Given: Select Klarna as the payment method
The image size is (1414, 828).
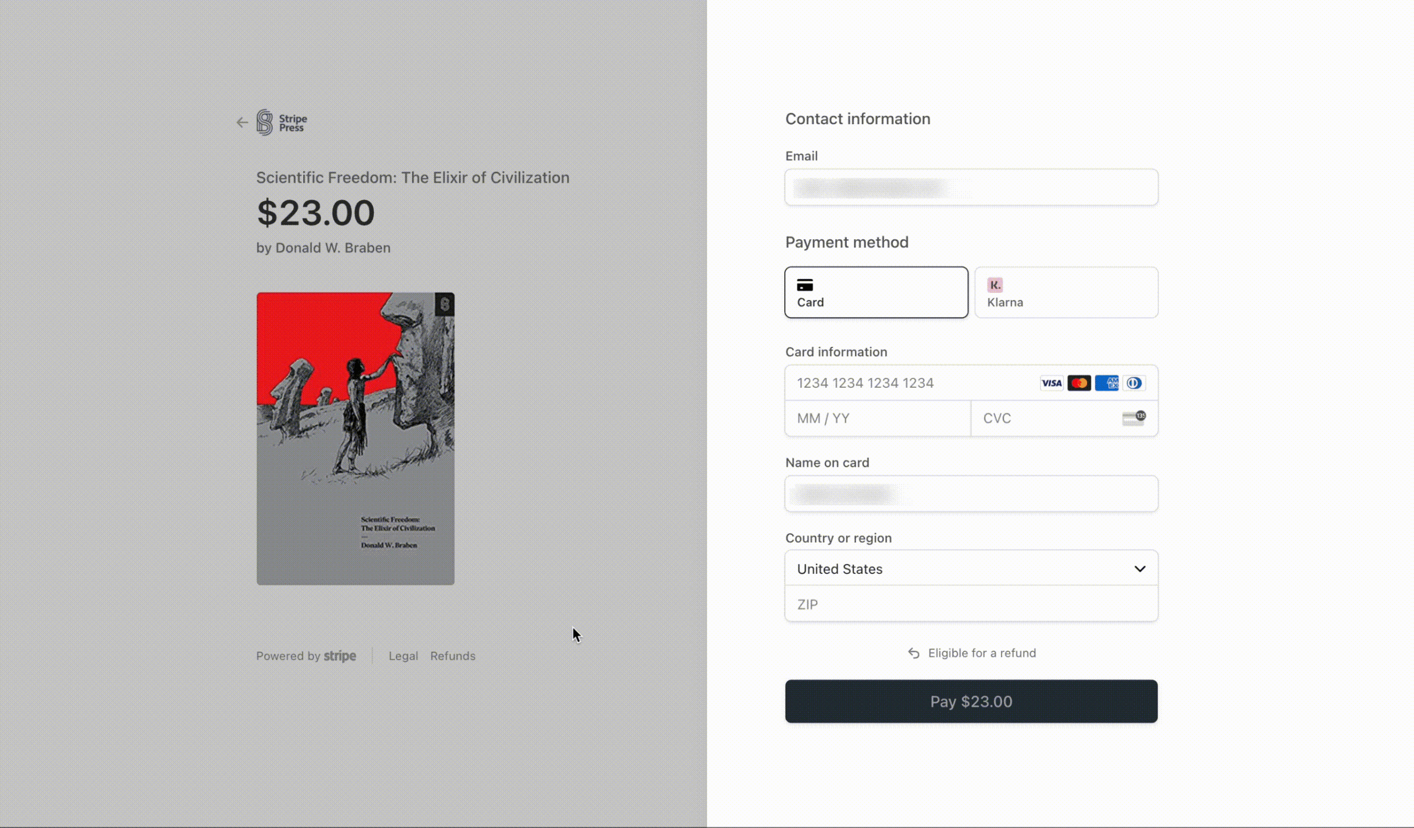Looking at the screenshot, I should (1065, 292).
